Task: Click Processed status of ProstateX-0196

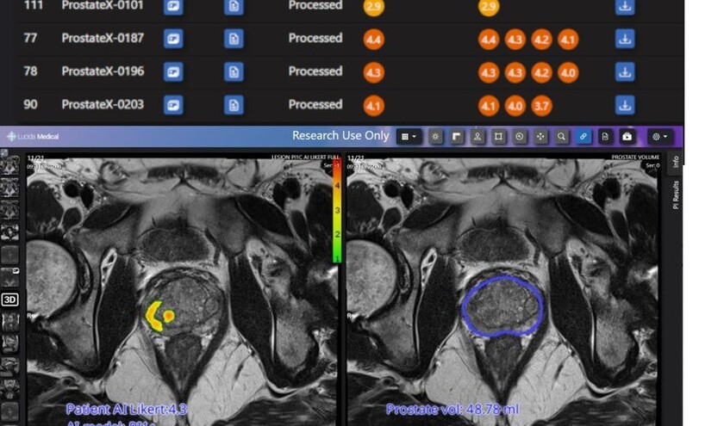Action: 315,71
